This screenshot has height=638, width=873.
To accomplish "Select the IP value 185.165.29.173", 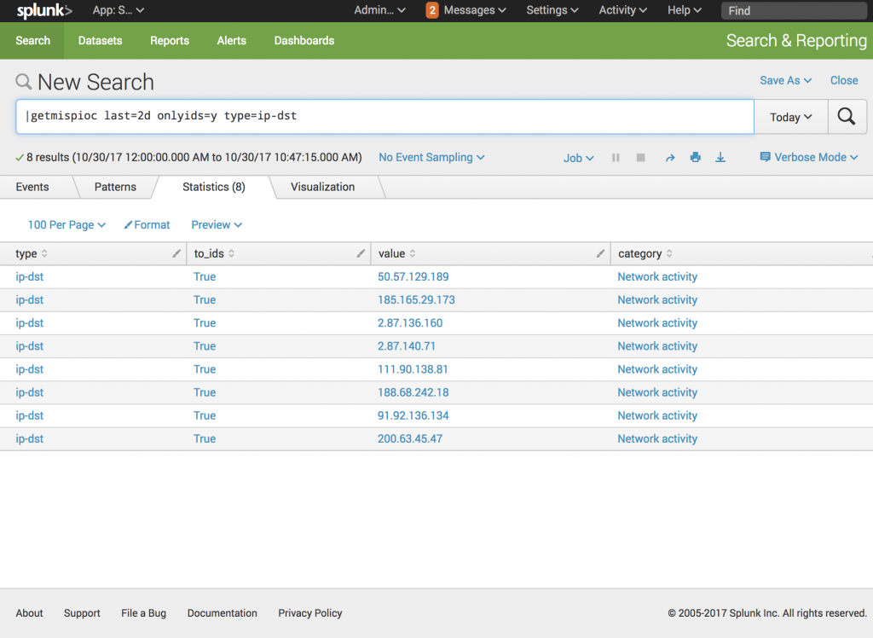I will coord(416,300).
